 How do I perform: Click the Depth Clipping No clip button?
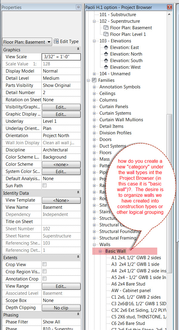(x=61, y=308)
